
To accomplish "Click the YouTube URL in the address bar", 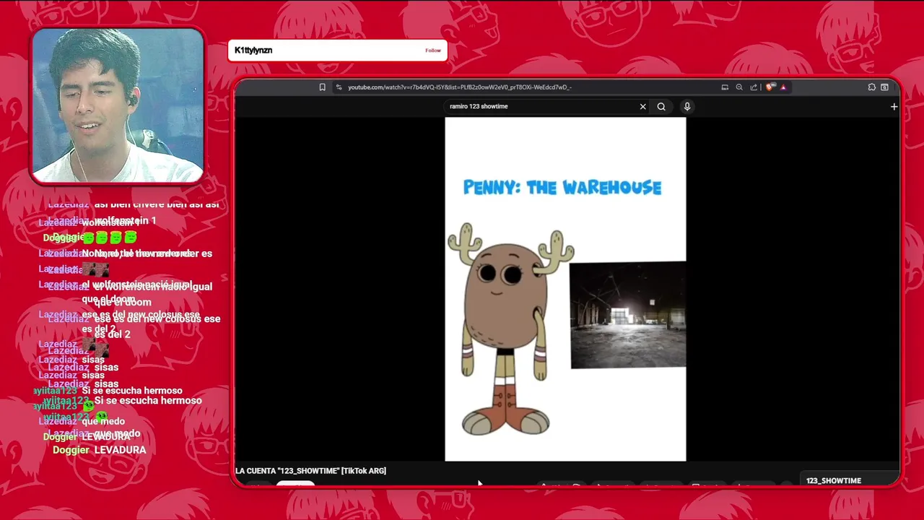I will point(460,87).
